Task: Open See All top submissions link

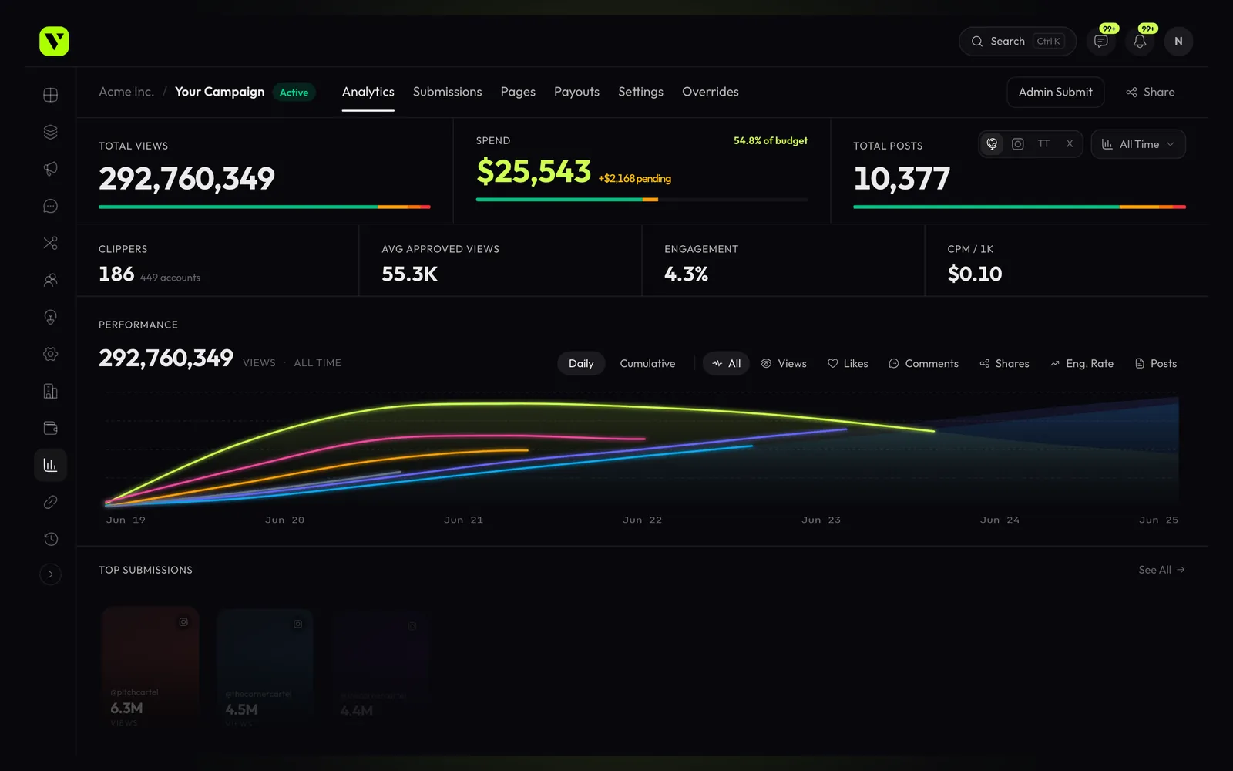Action: point(1161,570)
